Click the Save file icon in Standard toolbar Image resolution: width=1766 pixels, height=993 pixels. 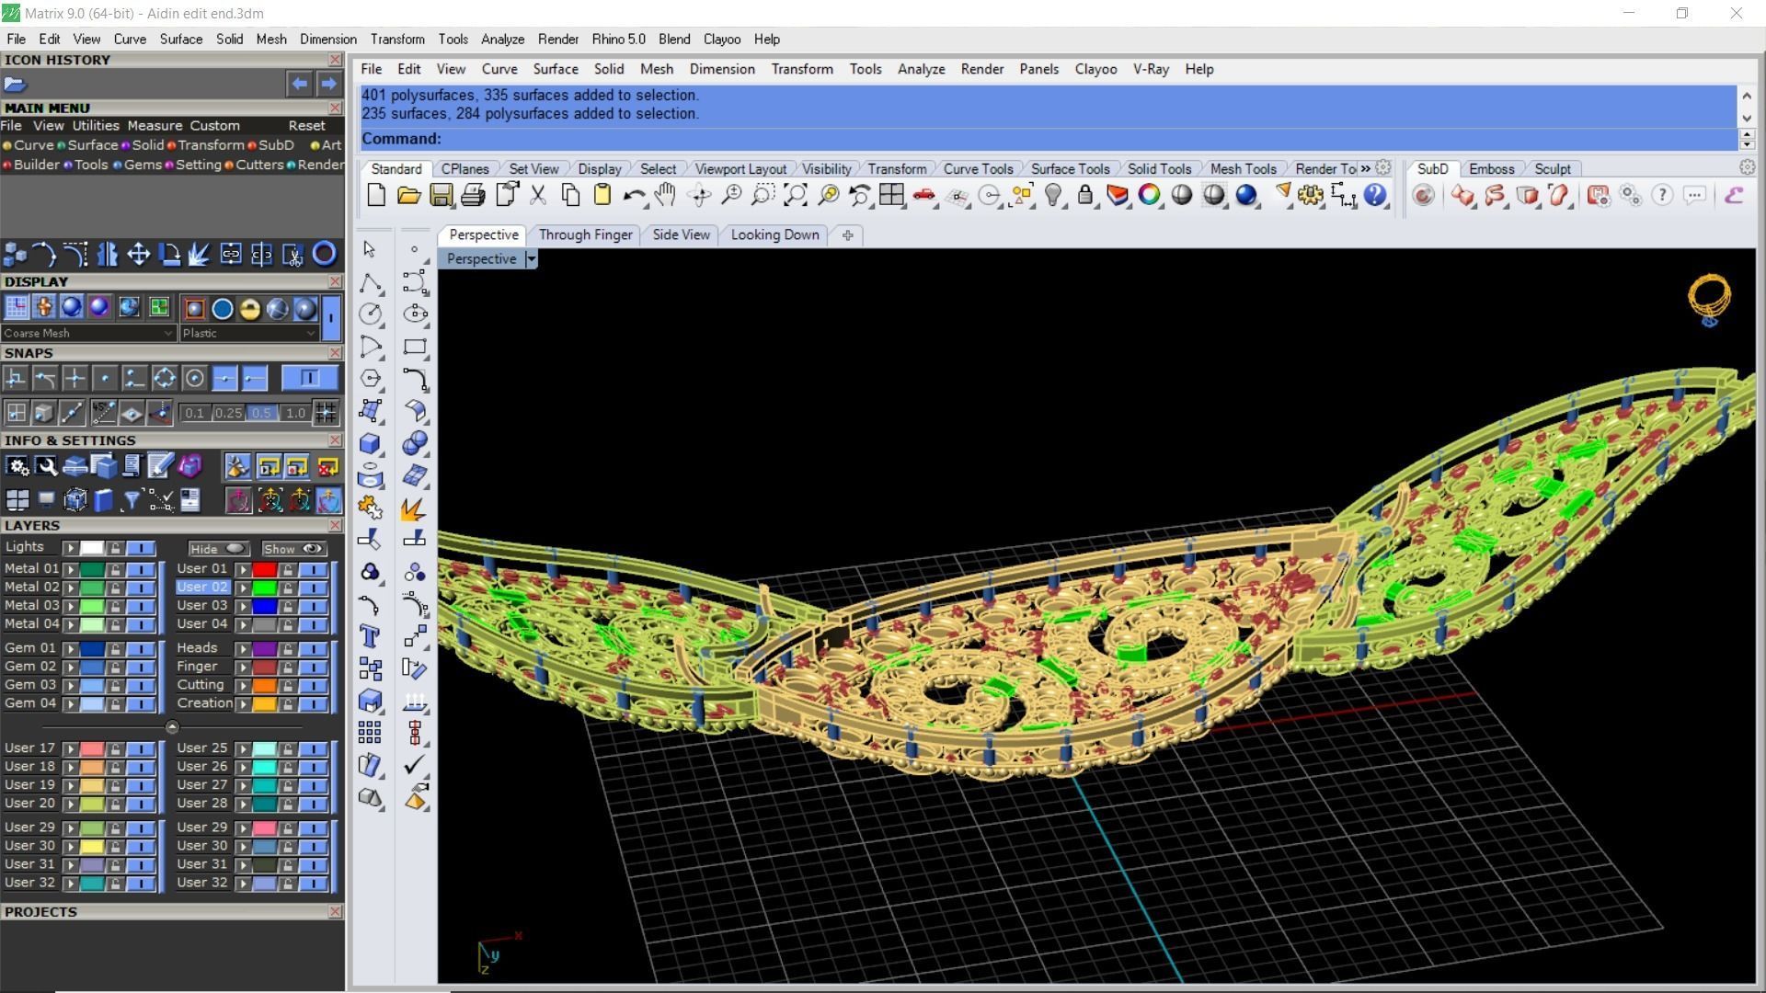[x=441, y=195]
